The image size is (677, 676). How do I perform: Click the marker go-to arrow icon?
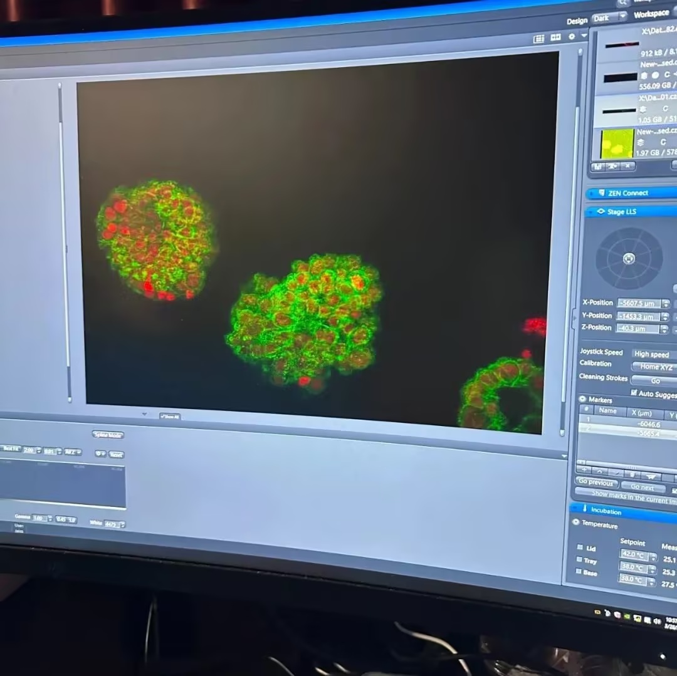[x=651, y=477]
